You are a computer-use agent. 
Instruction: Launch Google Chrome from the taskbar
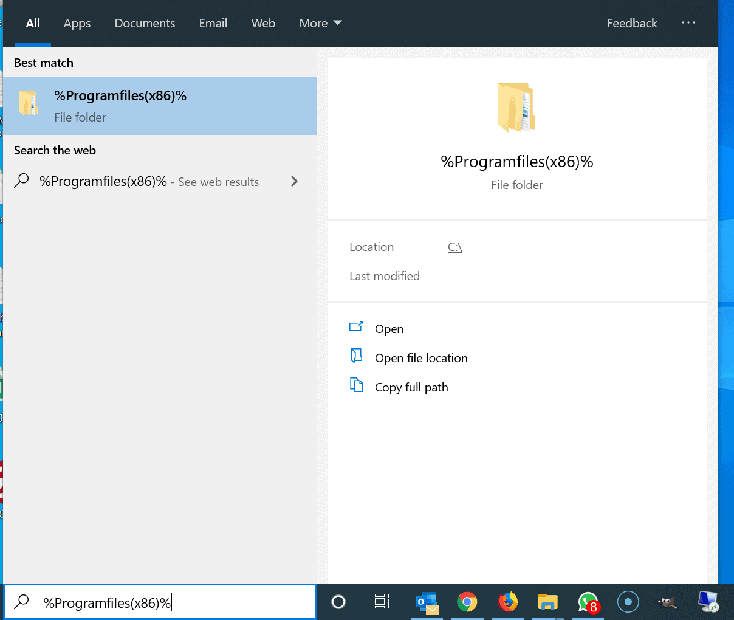click(467, 602)
